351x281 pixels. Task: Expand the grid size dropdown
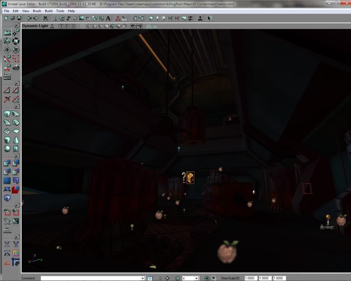pyautogui.click(x=196, y=278)
